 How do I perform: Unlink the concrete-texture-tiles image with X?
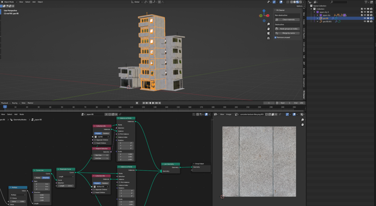point(276,114)
